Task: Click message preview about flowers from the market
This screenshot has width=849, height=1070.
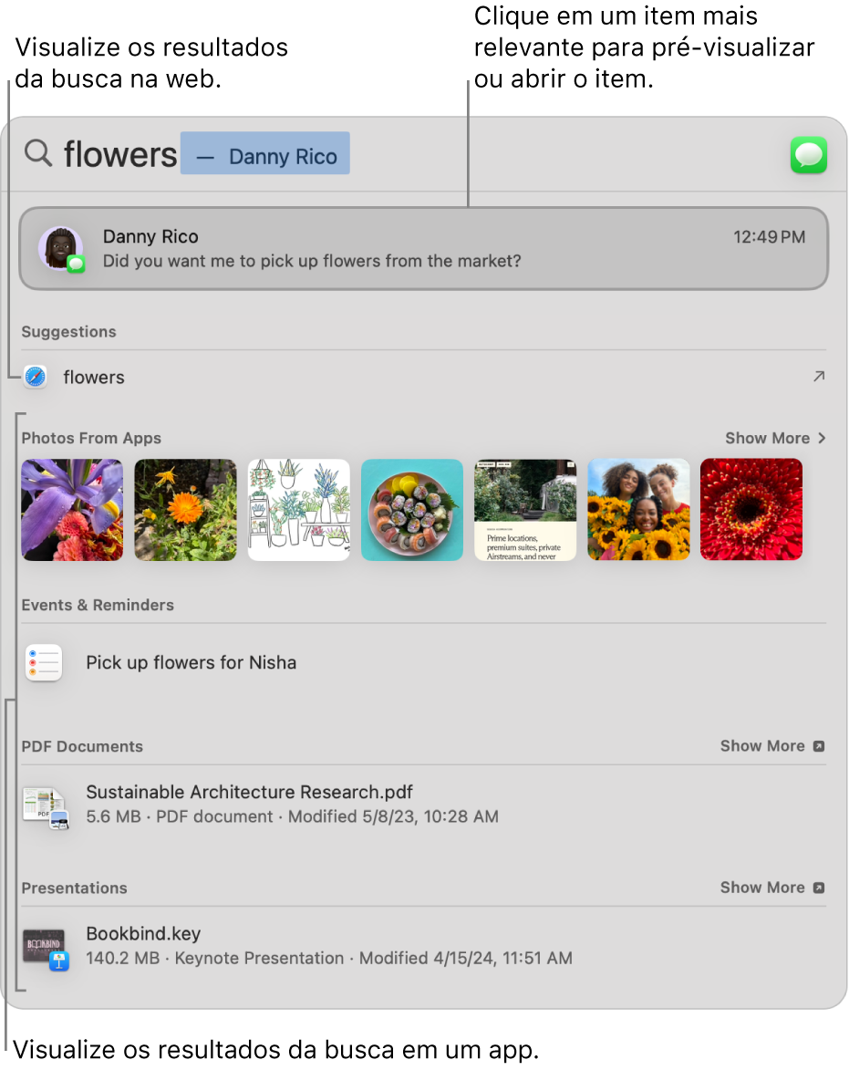Action: 312,261
